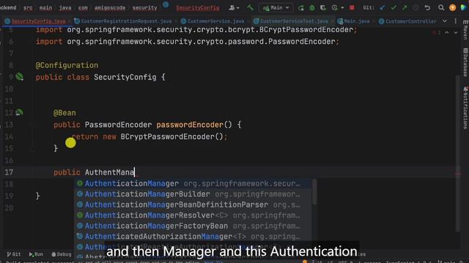Open the Git tool window at bottom
Viewport: 469px width, 263px height.
click(x=14, y=254)
